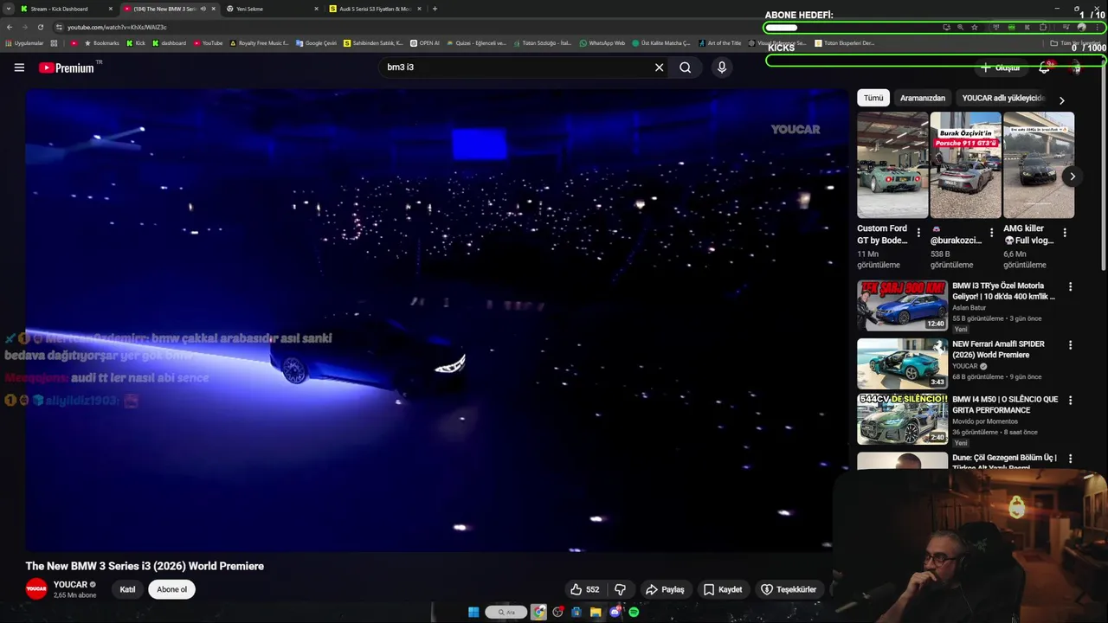Bookmark this page with the star icon

[x=975, y=27]
